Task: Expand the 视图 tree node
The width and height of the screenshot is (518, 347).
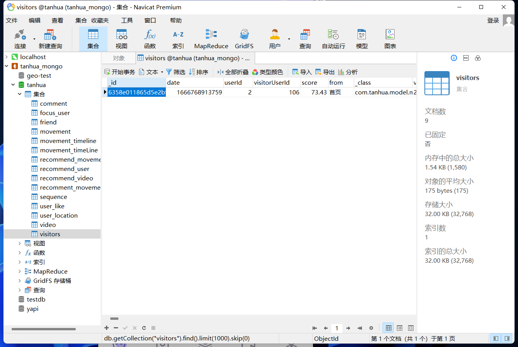Action: point(20,244)
